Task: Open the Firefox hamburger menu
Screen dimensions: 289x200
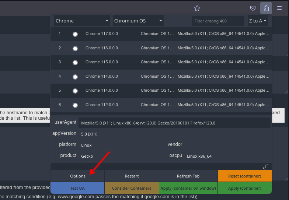Action: click(279, 8)
